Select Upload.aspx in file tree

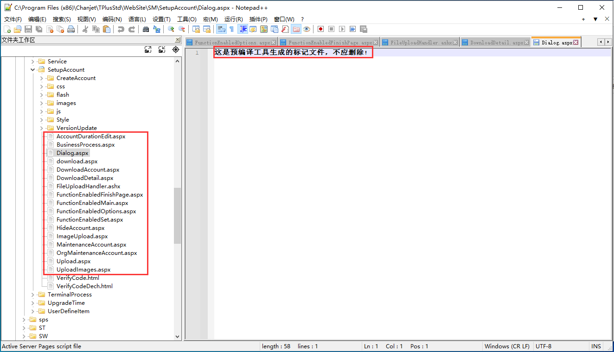point(73,261)
